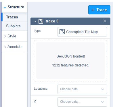113x107 pixels.
Task: Change trace type Choropleth Tile Map
Action: click(x=82, y=32)
